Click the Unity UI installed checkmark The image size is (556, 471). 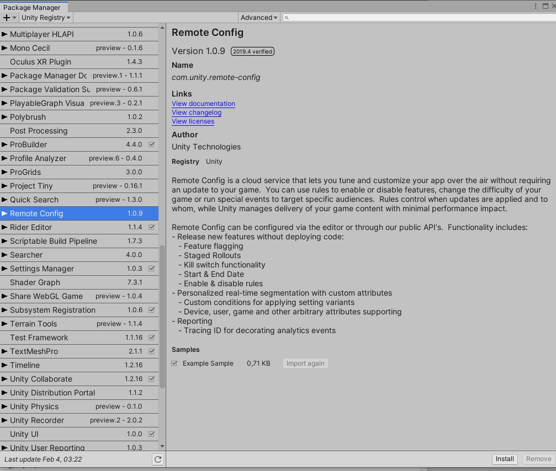coord(151,434)
